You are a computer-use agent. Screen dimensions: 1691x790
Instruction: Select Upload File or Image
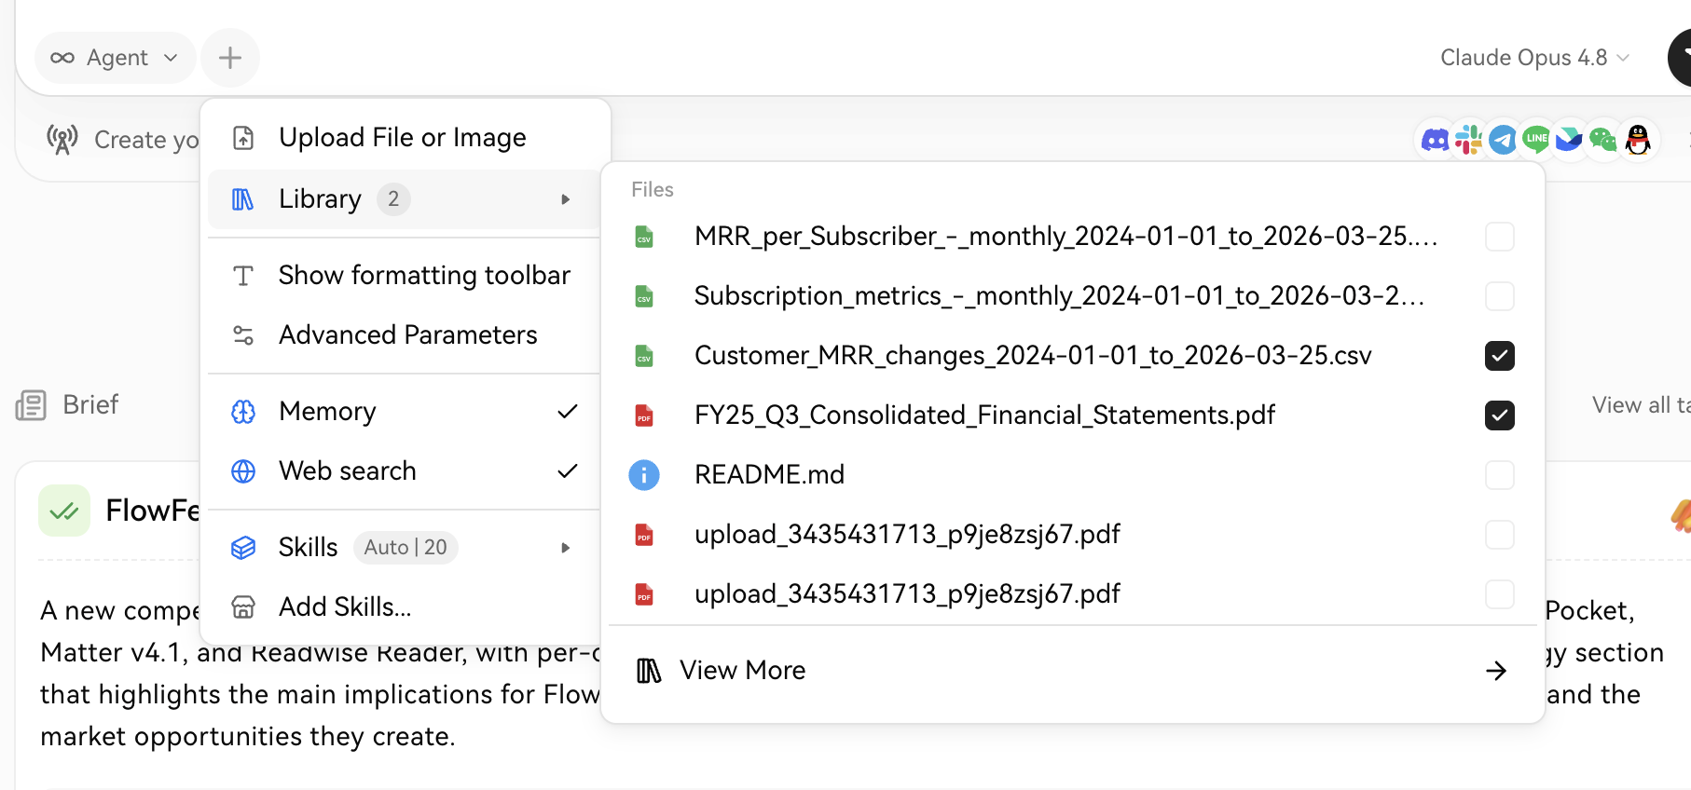point(405,138)
